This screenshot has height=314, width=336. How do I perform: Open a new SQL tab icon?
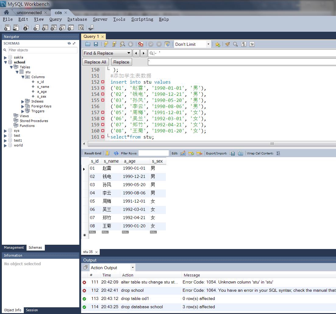click(x=7, y=28)
